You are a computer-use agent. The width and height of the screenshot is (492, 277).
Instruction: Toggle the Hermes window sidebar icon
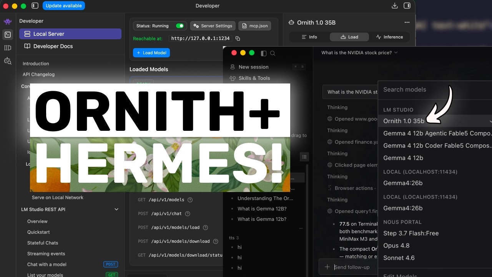(x=263, y=53)
